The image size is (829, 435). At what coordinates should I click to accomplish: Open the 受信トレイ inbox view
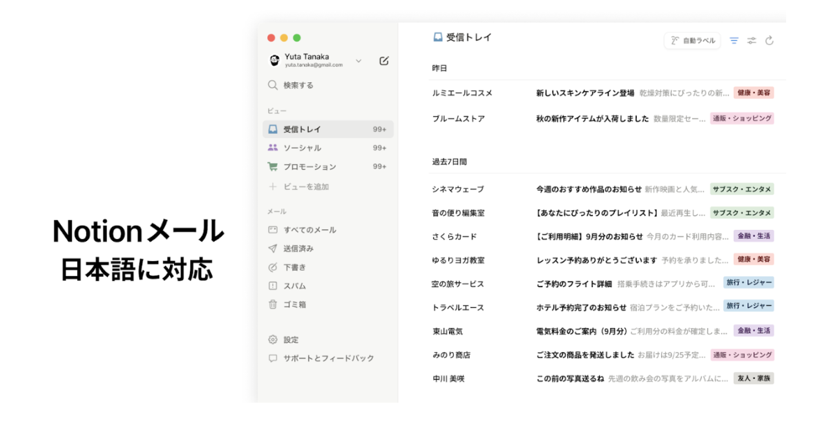pos(304,129)
